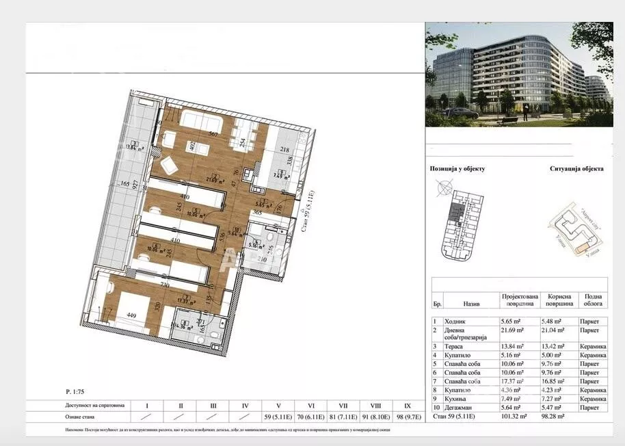Click 'Спаваћа соба' in row 7

pos(462,382)
